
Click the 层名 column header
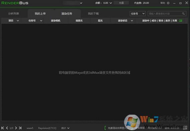point(100,21)
